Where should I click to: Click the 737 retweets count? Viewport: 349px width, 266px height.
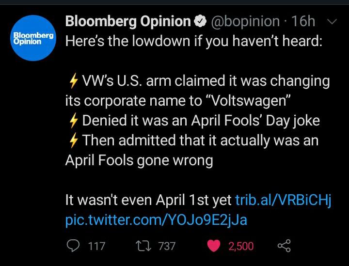tap(167, 246)
